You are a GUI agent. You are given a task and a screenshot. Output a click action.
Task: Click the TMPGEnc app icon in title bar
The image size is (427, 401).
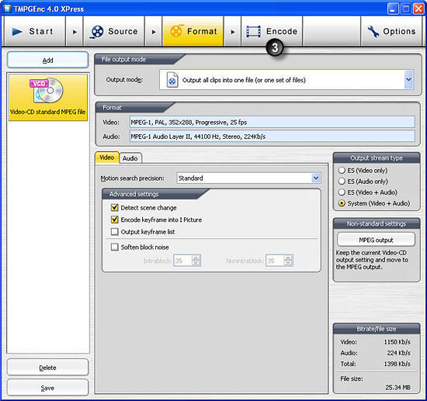[7, 9]
